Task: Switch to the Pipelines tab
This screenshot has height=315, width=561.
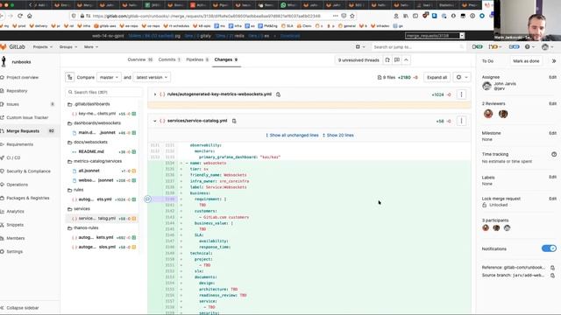Action: [197, 59]
